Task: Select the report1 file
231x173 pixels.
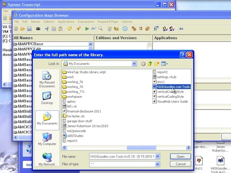Action: (70, 141)
